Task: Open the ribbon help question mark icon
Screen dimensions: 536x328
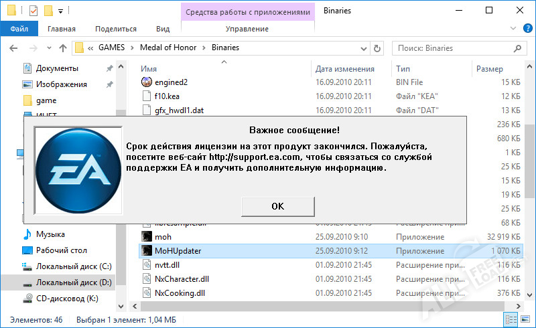Action: pyautogui.click(x=526, y=29)
